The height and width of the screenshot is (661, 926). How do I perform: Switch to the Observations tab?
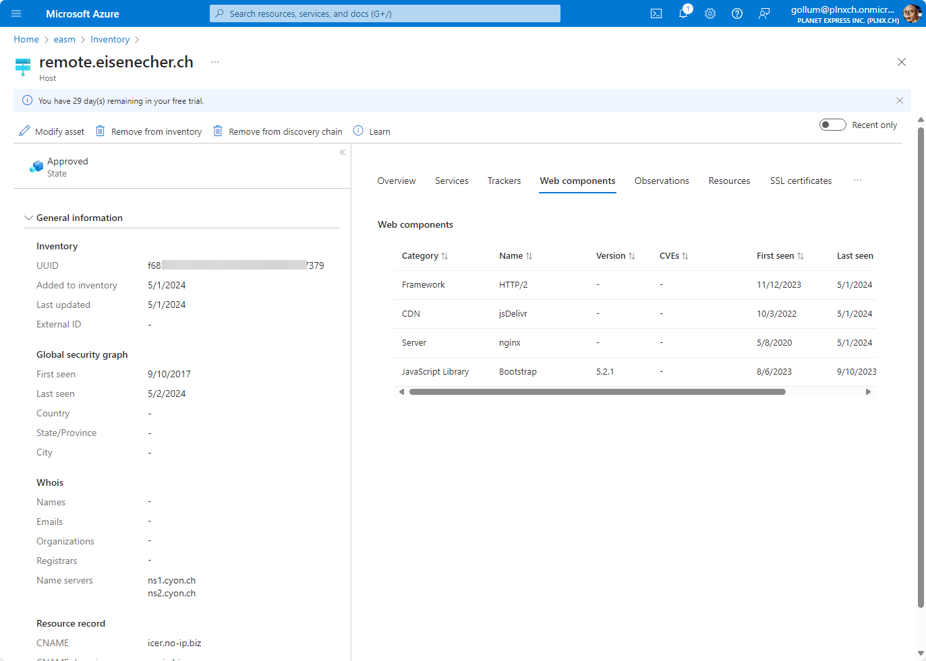pyautogui.click(x=661, y=181)
